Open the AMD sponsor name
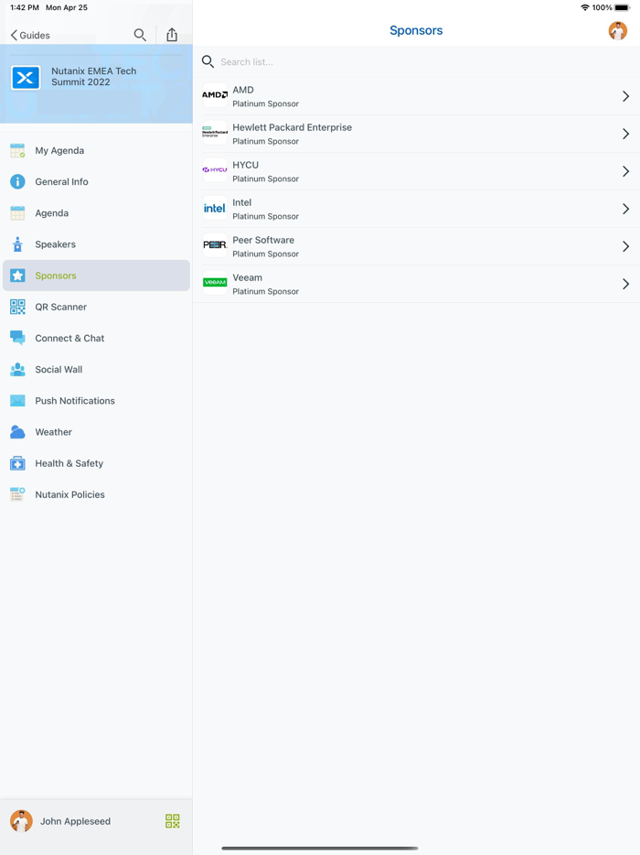This screenshot has width=640, height=855. tap(243, 90)
